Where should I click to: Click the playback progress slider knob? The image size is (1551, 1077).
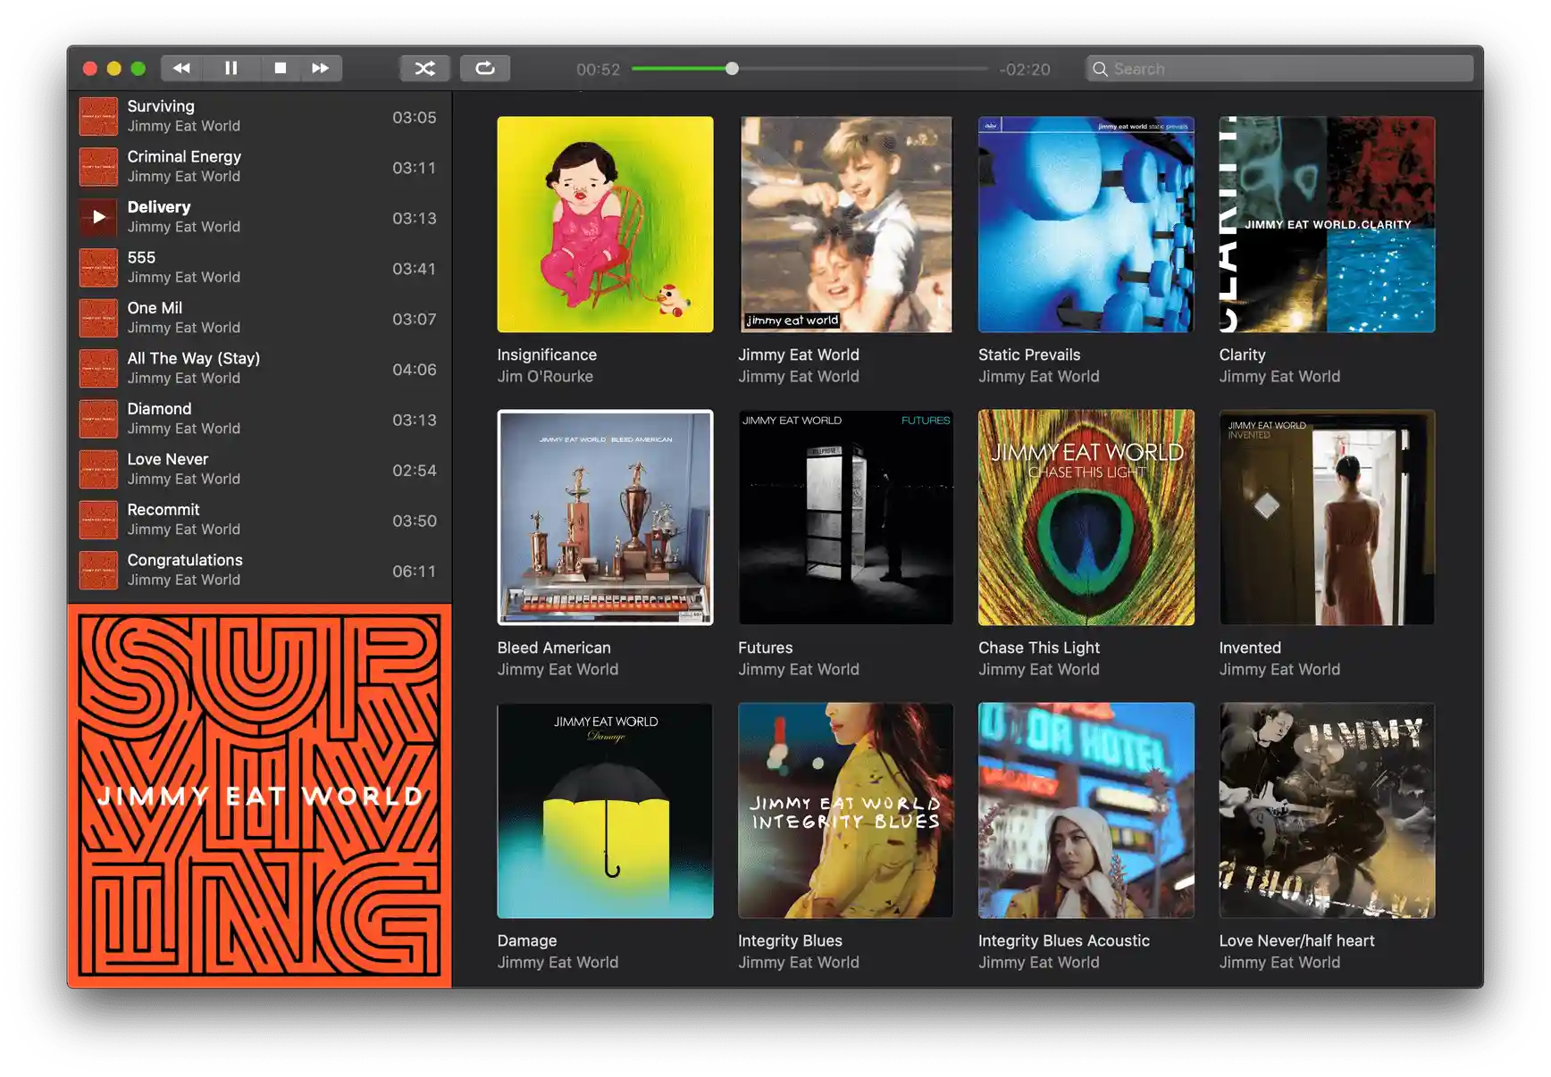pyautogui.click(x=732, y=69)
